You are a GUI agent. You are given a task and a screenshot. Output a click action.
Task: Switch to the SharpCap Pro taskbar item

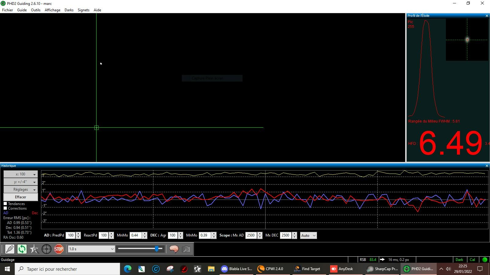pos(382,269)
